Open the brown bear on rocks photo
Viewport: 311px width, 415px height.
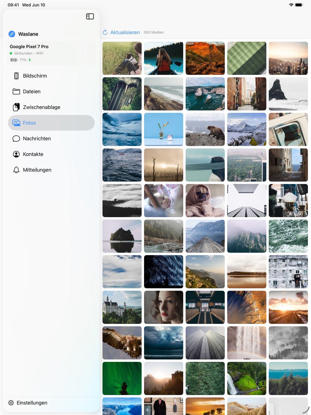[x=205, y=129]
